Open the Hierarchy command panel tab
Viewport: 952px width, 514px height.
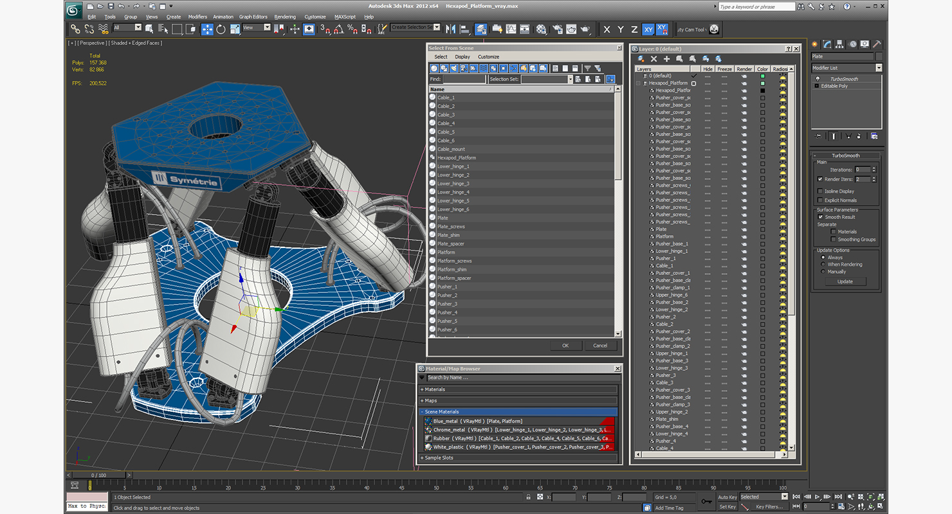coord(839,44)
